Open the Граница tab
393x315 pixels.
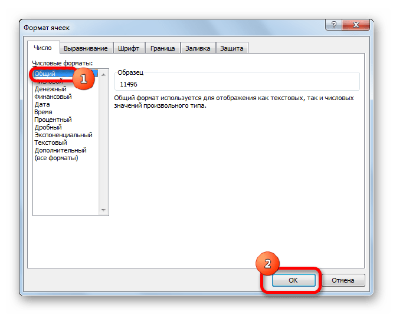click(x=162, y=48)
